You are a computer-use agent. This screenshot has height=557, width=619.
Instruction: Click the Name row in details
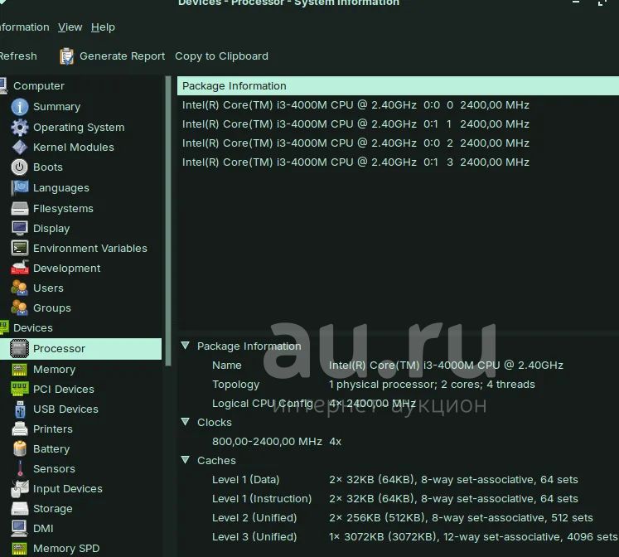pos(398,366)
